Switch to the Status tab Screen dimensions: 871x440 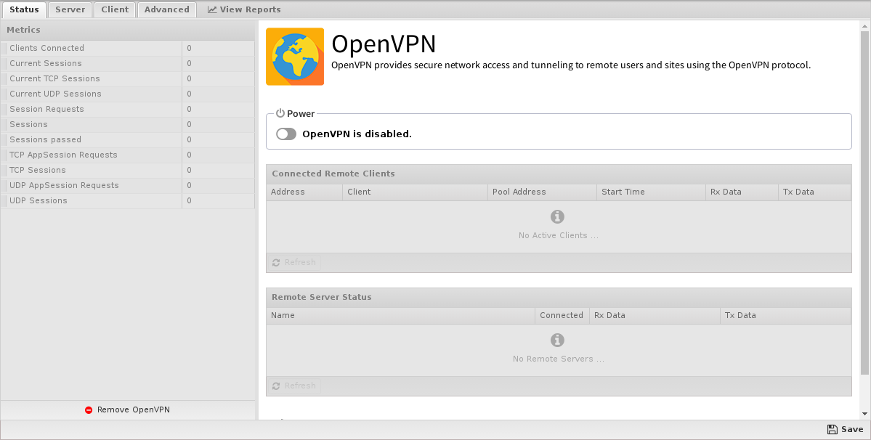(x=25, y=9)
